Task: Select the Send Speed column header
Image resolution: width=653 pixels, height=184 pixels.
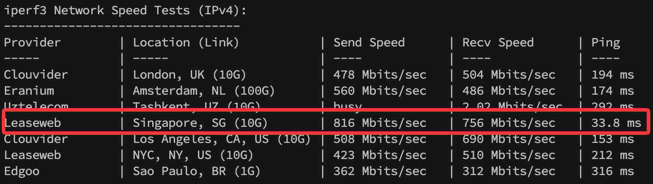Action: 369,43
